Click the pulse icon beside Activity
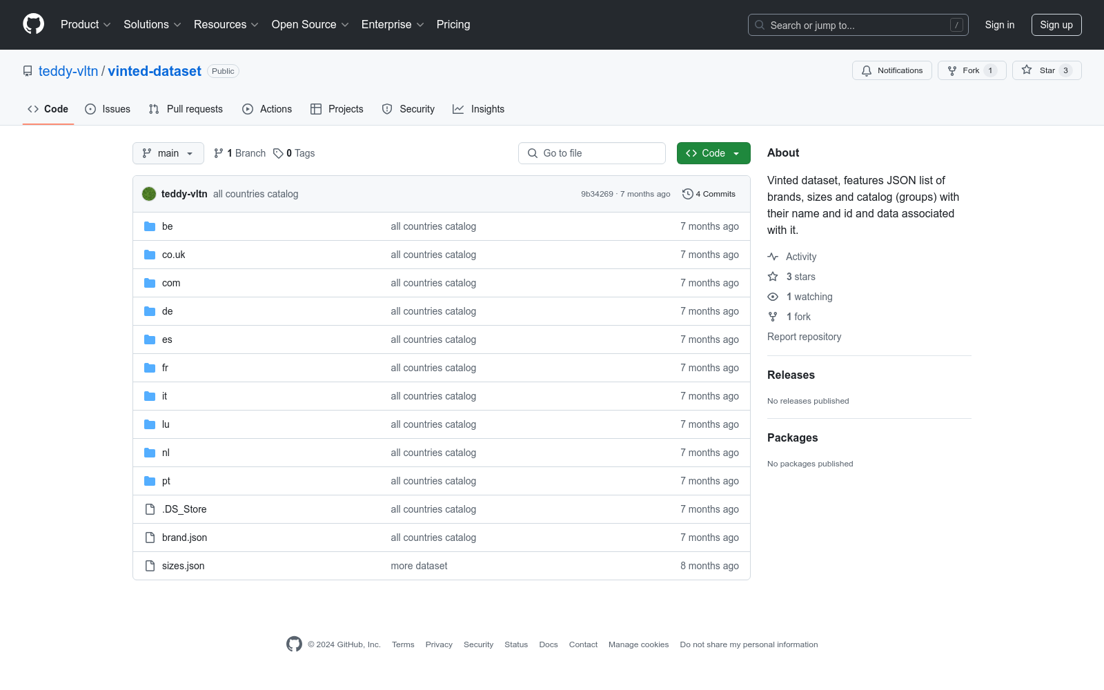This screenshot has height=690, width=1104. [x=773, y=257]
